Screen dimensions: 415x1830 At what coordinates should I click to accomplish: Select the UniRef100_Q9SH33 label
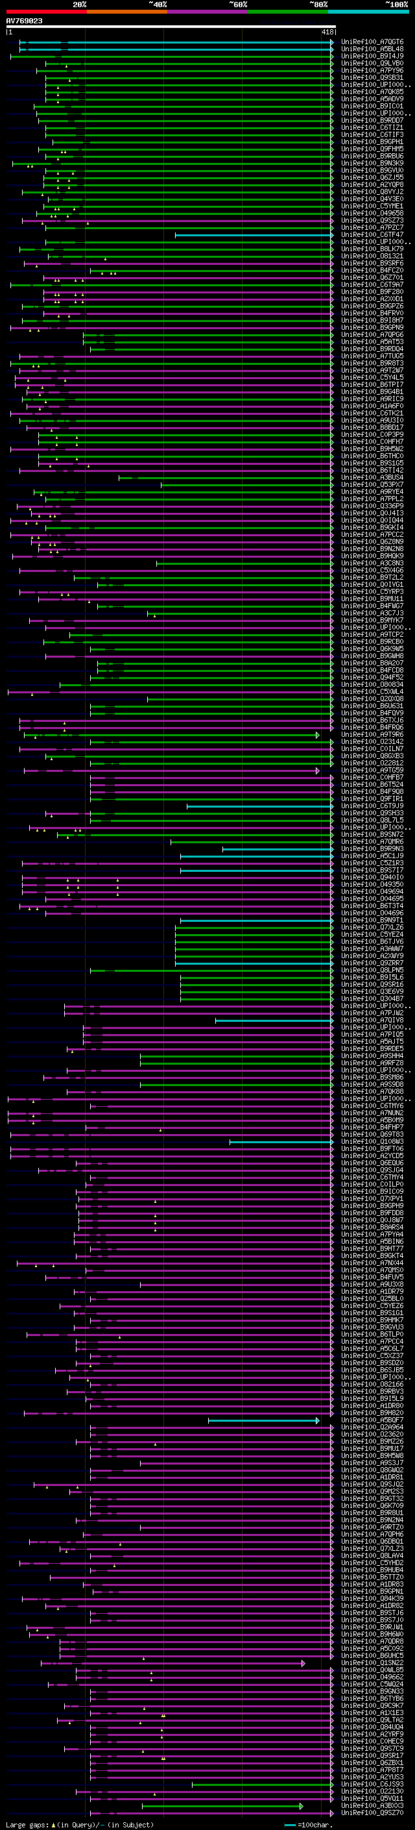(x=372, y=813)
